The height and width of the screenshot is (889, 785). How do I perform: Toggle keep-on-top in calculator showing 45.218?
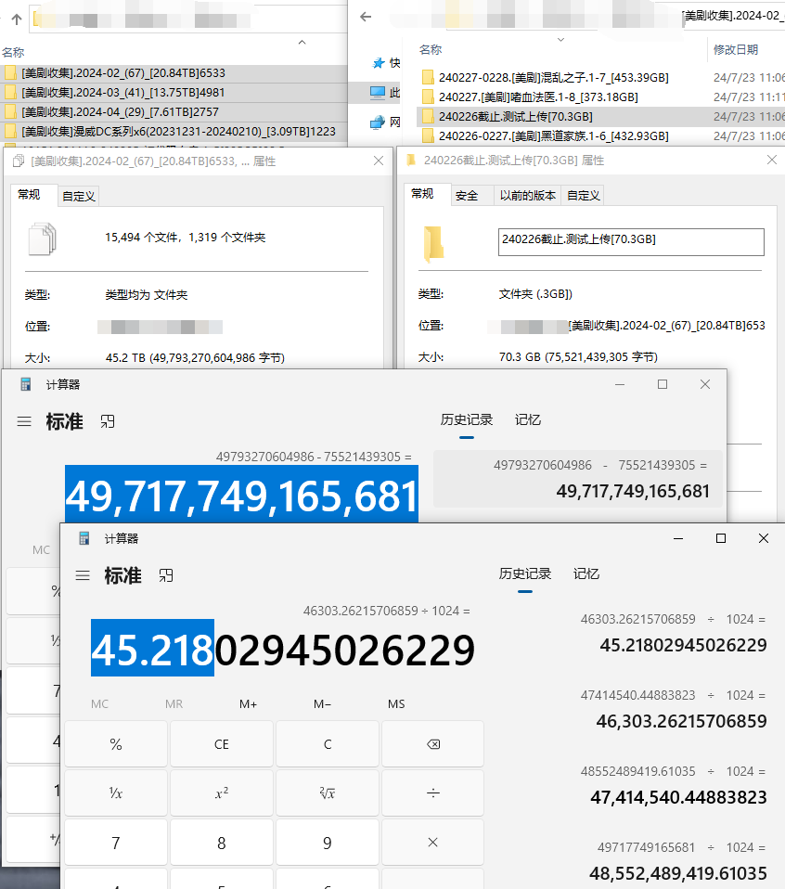(166, 575)
